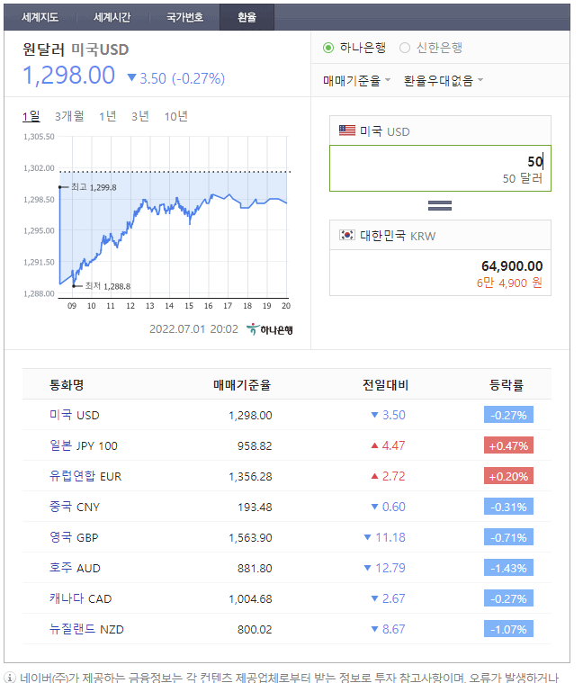The image size is (583, 683).
Task: Click the -0.27% badge in USD row
Action: pyautogui.click(x=508, y=415)
